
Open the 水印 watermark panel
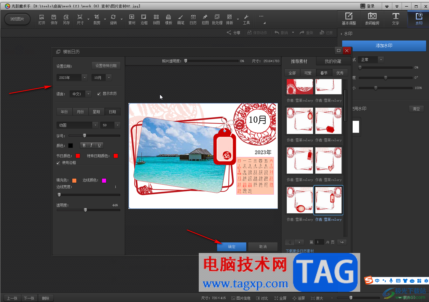(419, 19)
